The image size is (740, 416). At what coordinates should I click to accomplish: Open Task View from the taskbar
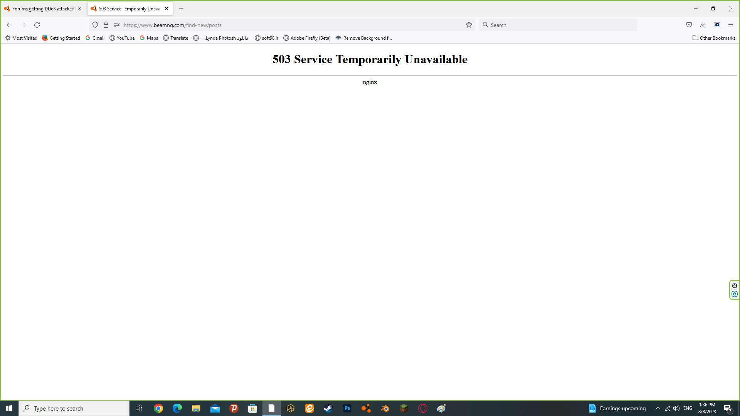(139, 408)
